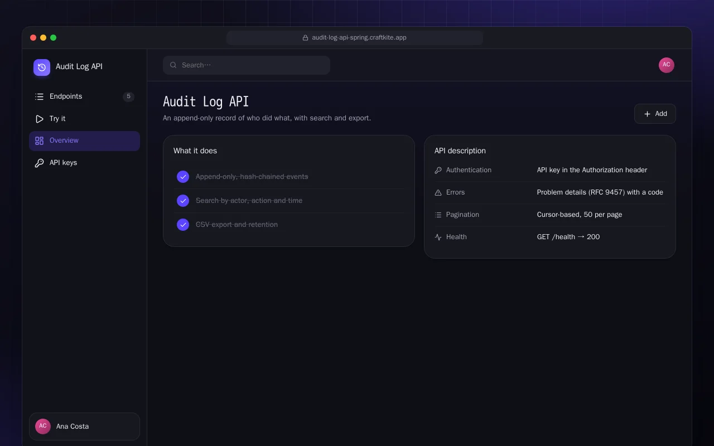
Task: Click the Add button
Action: [x=655, y=114]
